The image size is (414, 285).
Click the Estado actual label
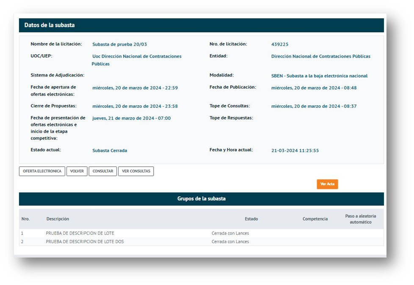click(x=46, y=150)
